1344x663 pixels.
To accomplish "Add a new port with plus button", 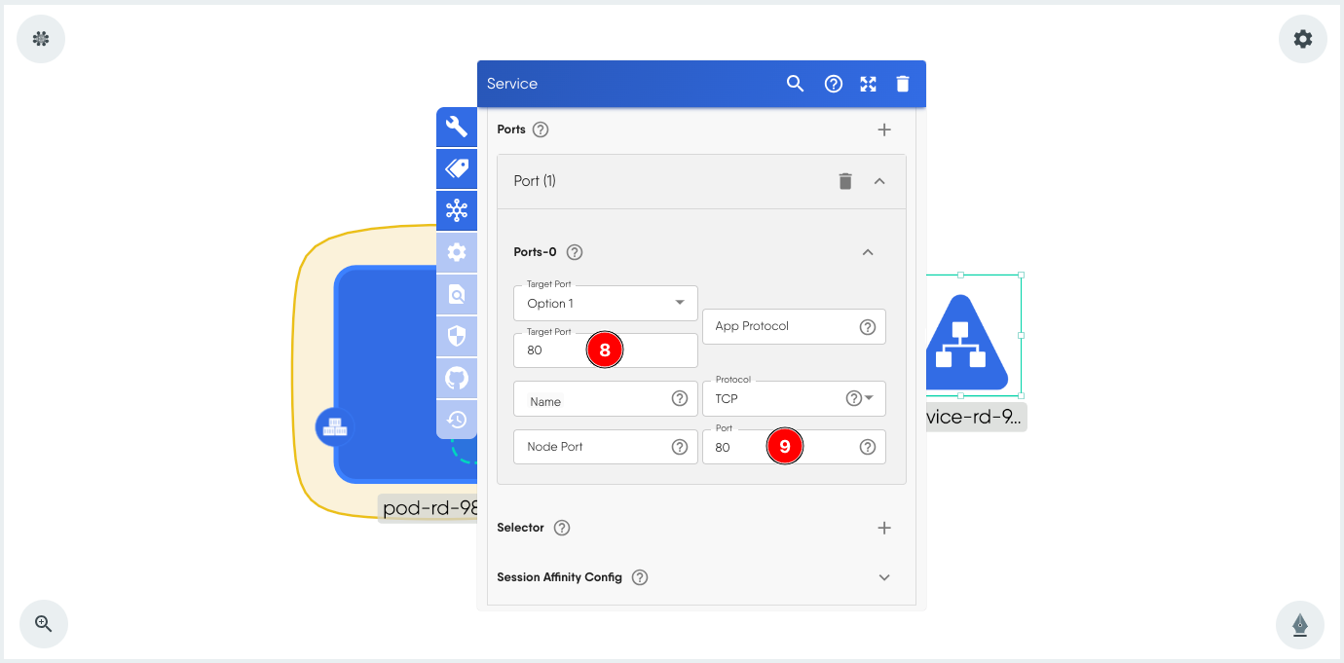I will [884, 129].
